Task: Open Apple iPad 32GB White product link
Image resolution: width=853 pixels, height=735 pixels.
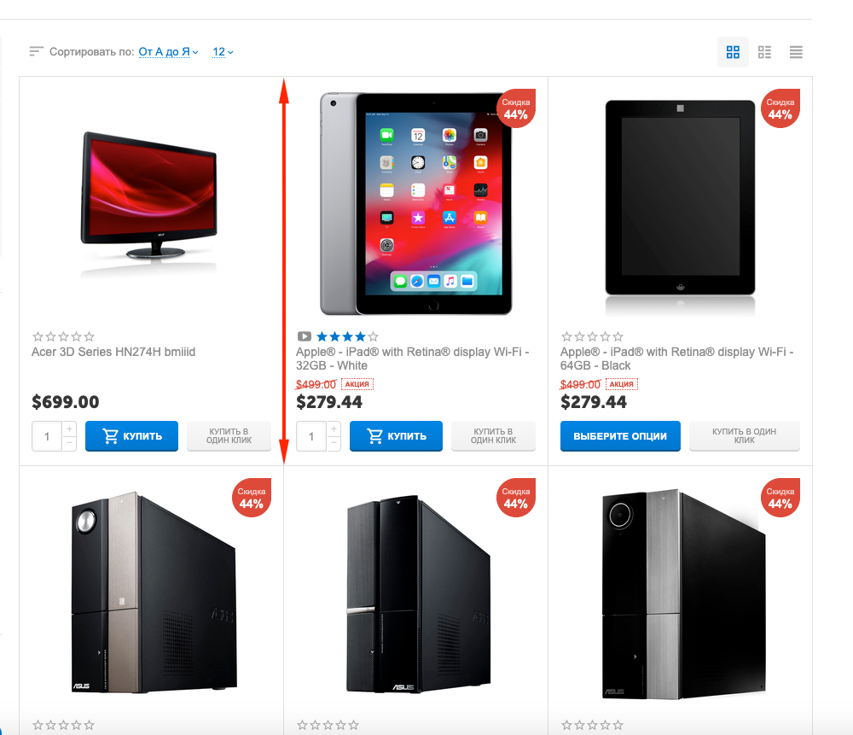Action: coord(412,359)
